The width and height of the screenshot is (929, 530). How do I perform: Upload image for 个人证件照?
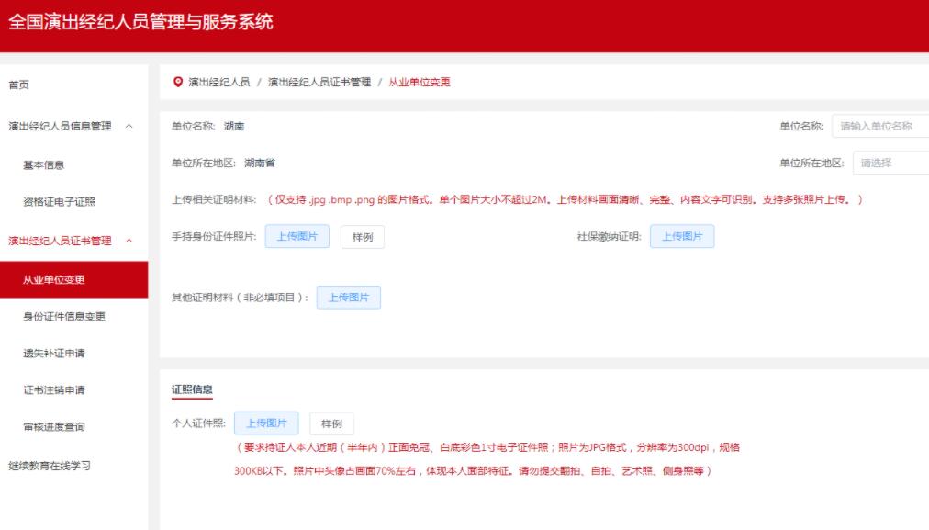coord(266,423)
